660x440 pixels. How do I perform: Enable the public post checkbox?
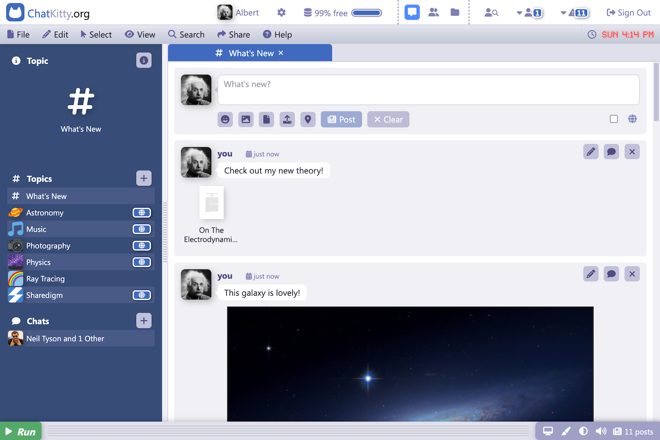614,119
